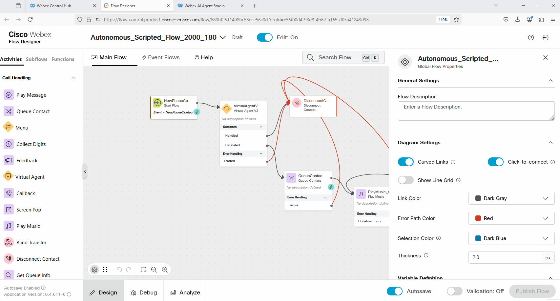Viewport: 560px width, 301px height.
Task: Click the Analyze button
Action: 185,292
